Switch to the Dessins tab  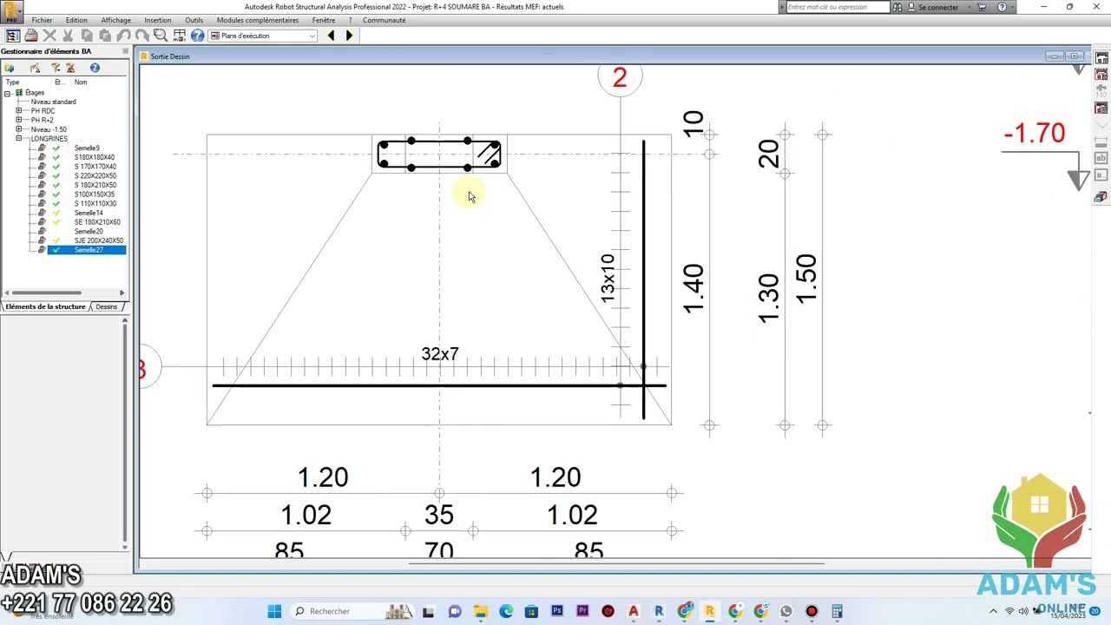tap(107, 306)
